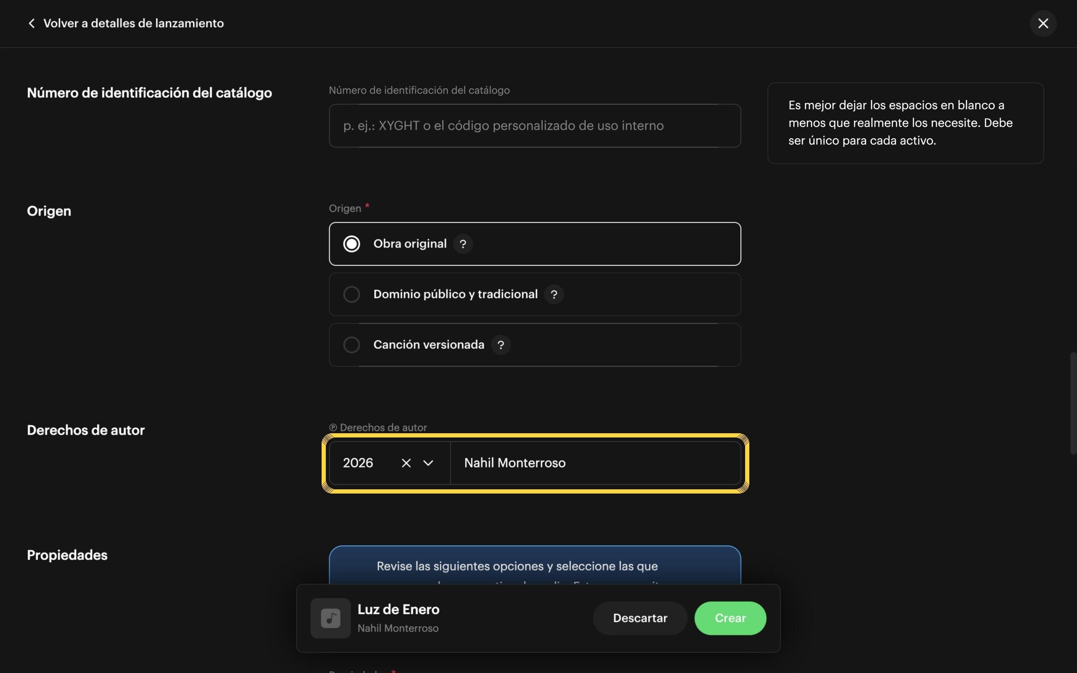Close the form with the X button
The image size is (1077, 673).
1043,23
